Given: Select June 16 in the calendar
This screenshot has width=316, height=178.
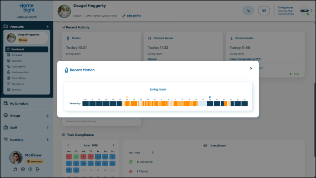Looking at the screenshot, I should point(76,170).
